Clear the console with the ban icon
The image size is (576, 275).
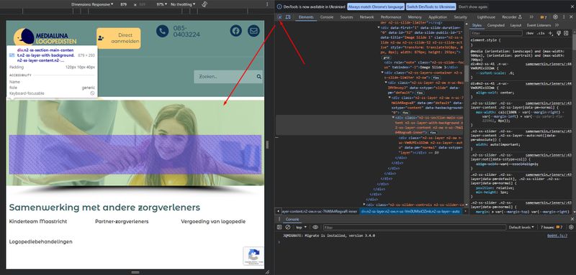pos(287,227)
